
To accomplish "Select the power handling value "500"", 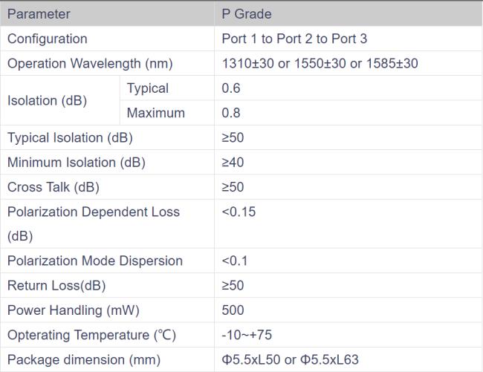I will 233,310.
